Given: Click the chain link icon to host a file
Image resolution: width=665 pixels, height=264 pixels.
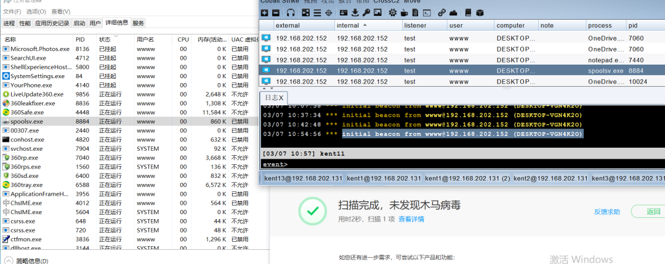Looking at the screenshot, I should pos(442,13).
